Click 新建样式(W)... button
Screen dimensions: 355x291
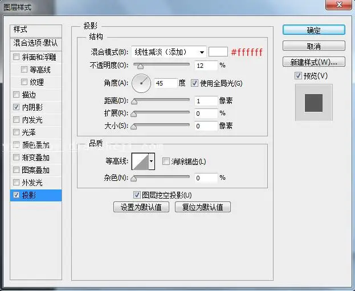(314, 62)
